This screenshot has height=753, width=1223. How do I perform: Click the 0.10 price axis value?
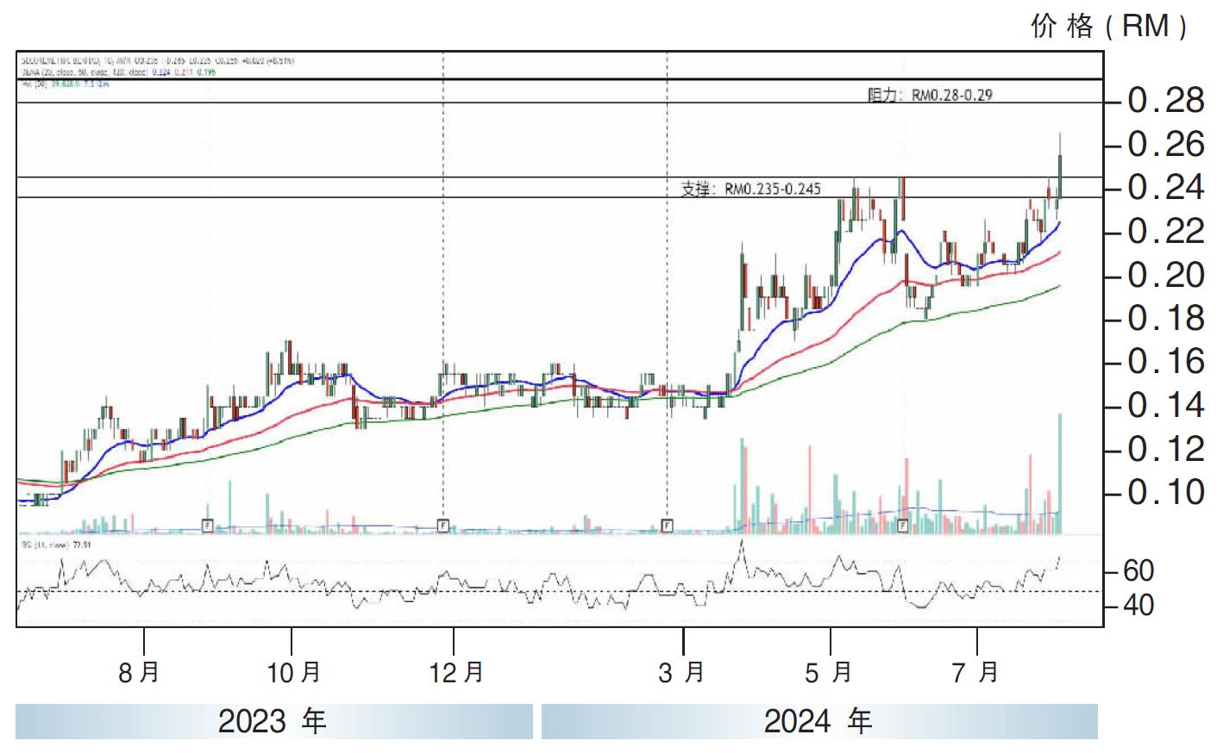pos(1166,492)
